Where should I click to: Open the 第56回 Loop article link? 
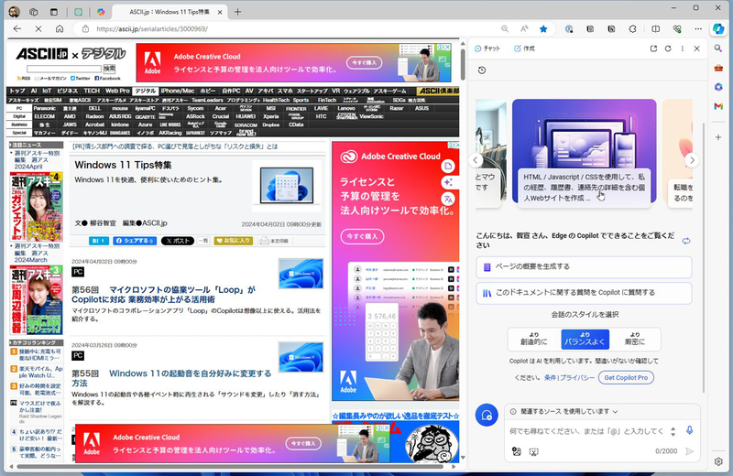click(x=164, y=294)
